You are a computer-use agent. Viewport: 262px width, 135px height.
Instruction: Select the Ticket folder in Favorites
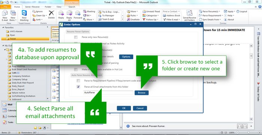(x=25, y=39)
